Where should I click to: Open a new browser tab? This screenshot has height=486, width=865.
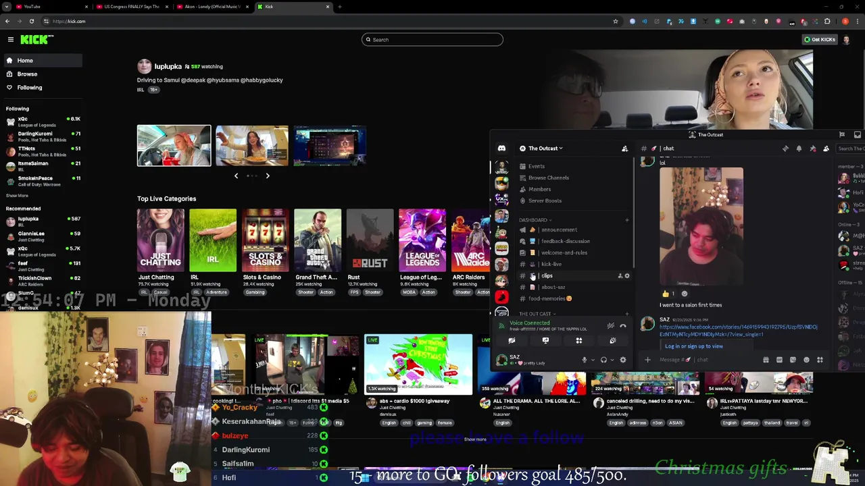point(339,7)
